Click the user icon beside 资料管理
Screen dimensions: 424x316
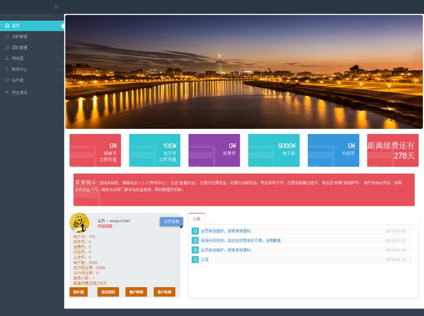[x=7, y=37]
